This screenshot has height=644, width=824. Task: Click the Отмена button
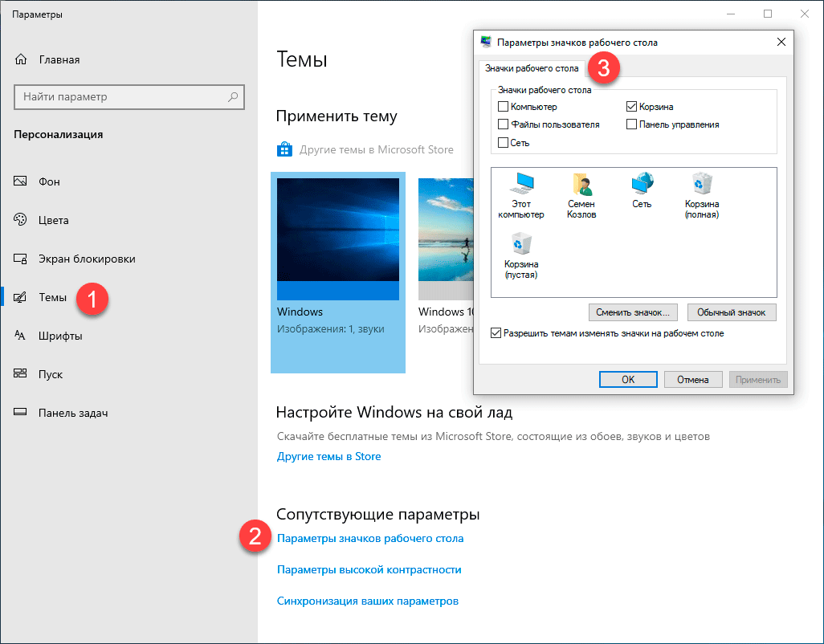point(692,379)
